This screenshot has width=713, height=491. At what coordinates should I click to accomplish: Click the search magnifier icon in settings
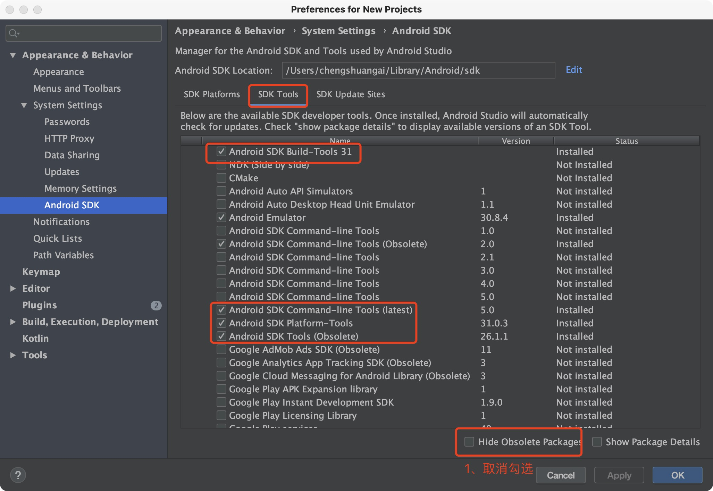14,33
